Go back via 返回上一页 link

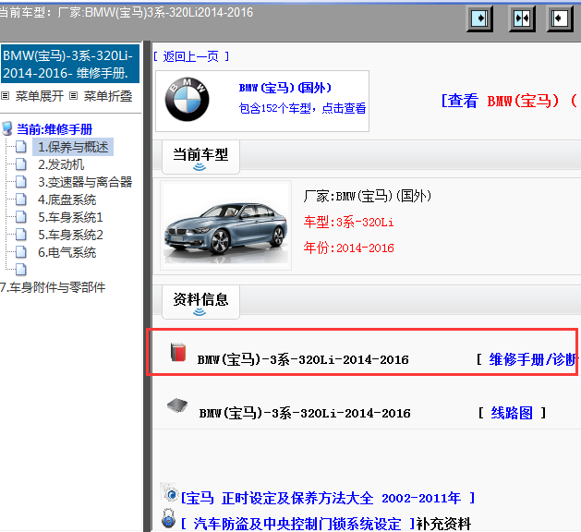click(191, 56)
